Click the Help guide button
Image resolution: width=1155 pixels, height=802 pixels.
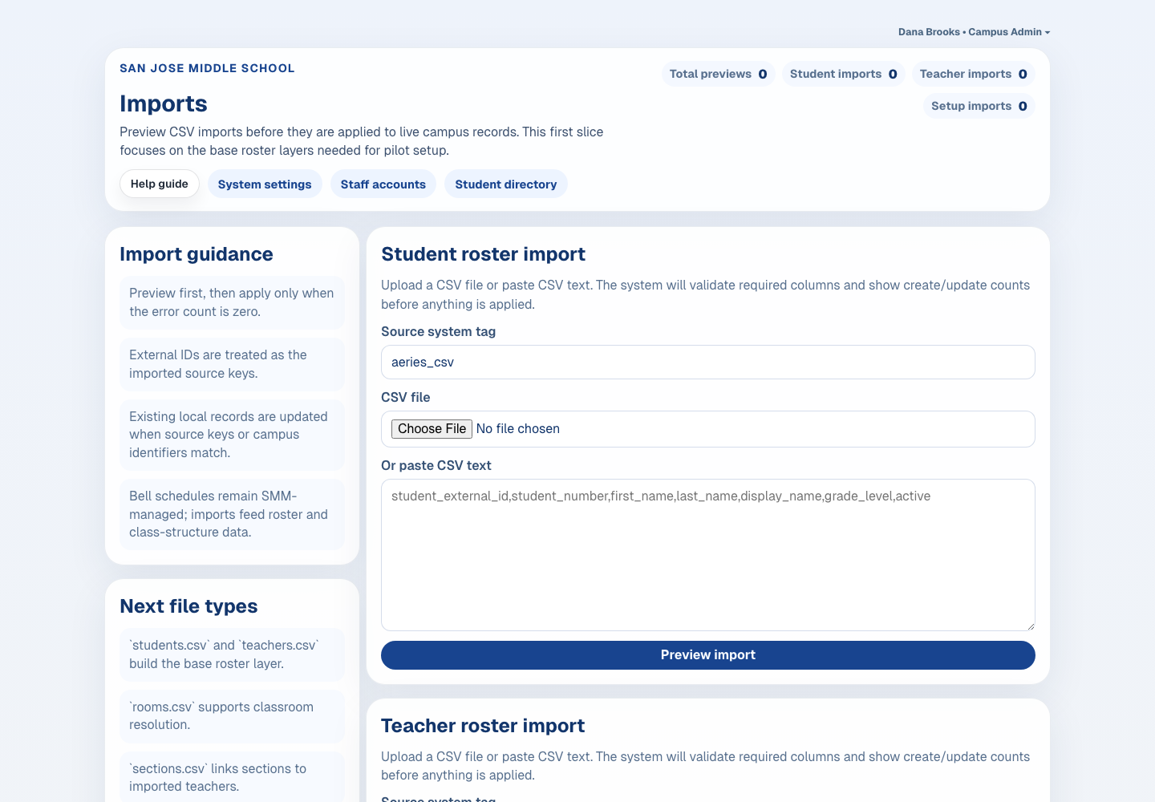tap(160, 184)
